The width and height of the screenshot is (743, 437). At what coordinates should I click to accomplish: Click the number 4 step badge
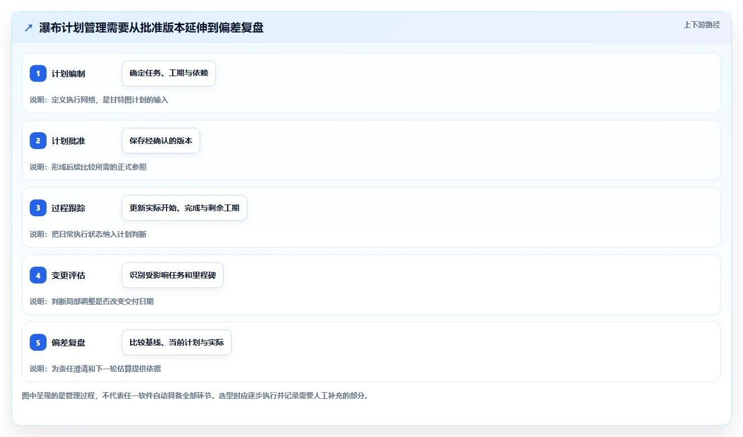click(x=38, y=275)
